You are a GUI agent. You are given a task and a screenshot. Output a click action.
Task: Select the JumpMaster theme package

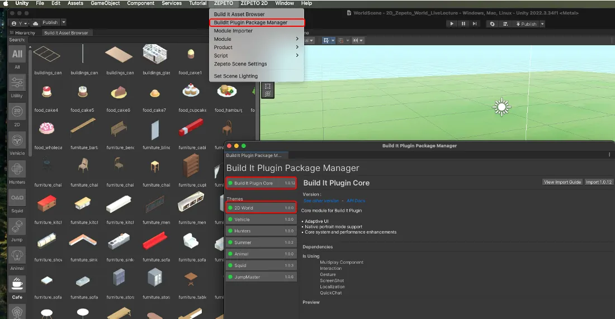[261, 277]
